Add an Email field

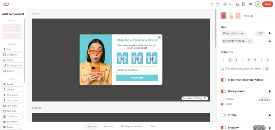(x=12, y=84)
